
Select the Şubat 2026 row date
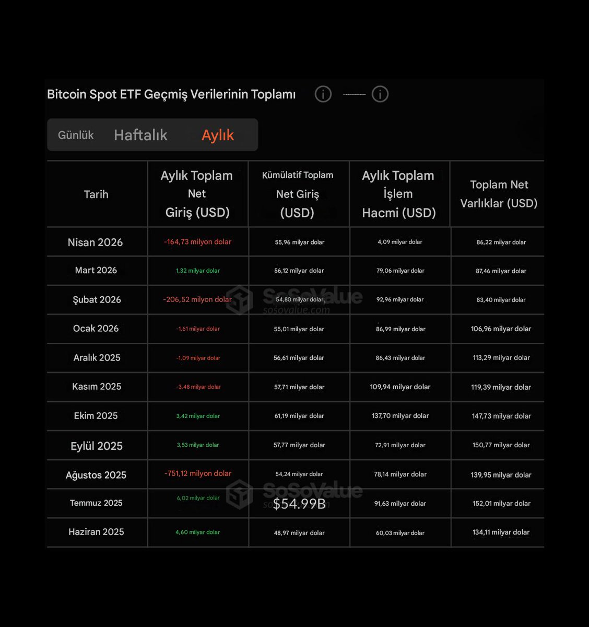[x=97, y=299]
